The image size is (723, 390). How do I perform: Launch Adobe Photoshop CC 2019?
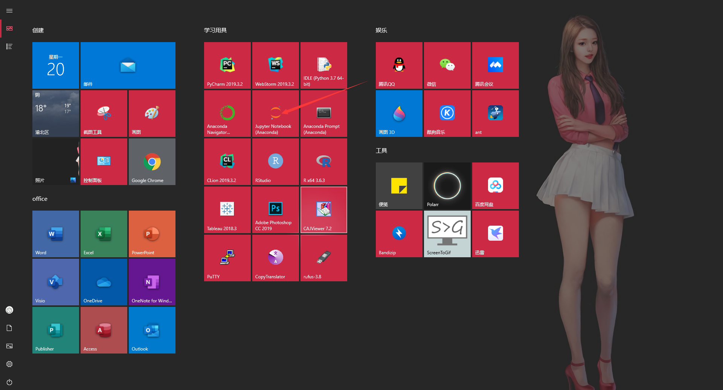[276, 210]
